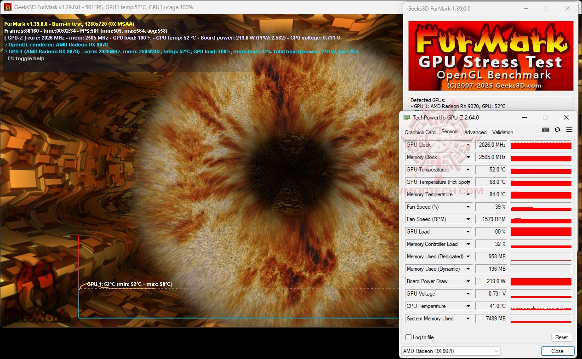Click the GPU 1 temperature graph label
Image resolution: width=582 pixels, height=359 pixels.
[130, 284]
